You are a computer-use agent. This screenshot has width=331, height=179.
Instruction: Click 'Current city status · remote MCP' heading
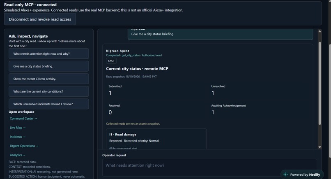[137, 69]
